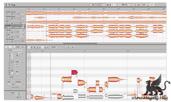171x102 pixels.
Task: Activate the correct pitch macro icon
Action: coord(68,47)
